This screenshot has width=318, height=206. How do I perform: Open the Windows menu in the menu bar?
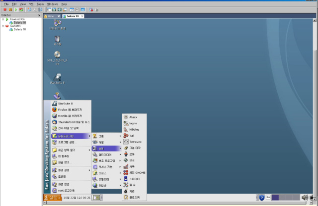click(x=52, y=4)
